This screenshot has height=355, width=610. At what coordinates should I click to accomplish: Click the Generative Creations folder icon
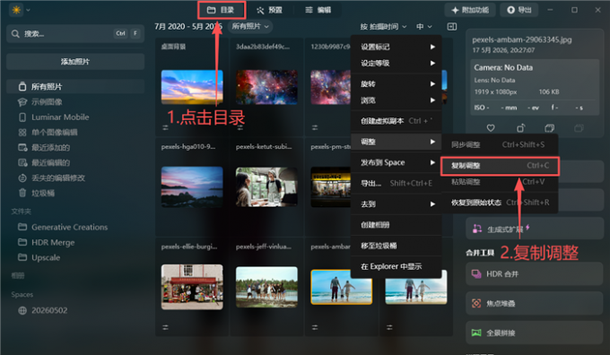pos(22,227)
